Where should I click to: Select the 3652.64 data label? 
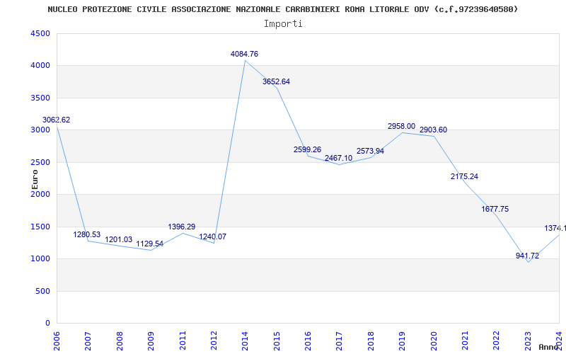point(276,81)
